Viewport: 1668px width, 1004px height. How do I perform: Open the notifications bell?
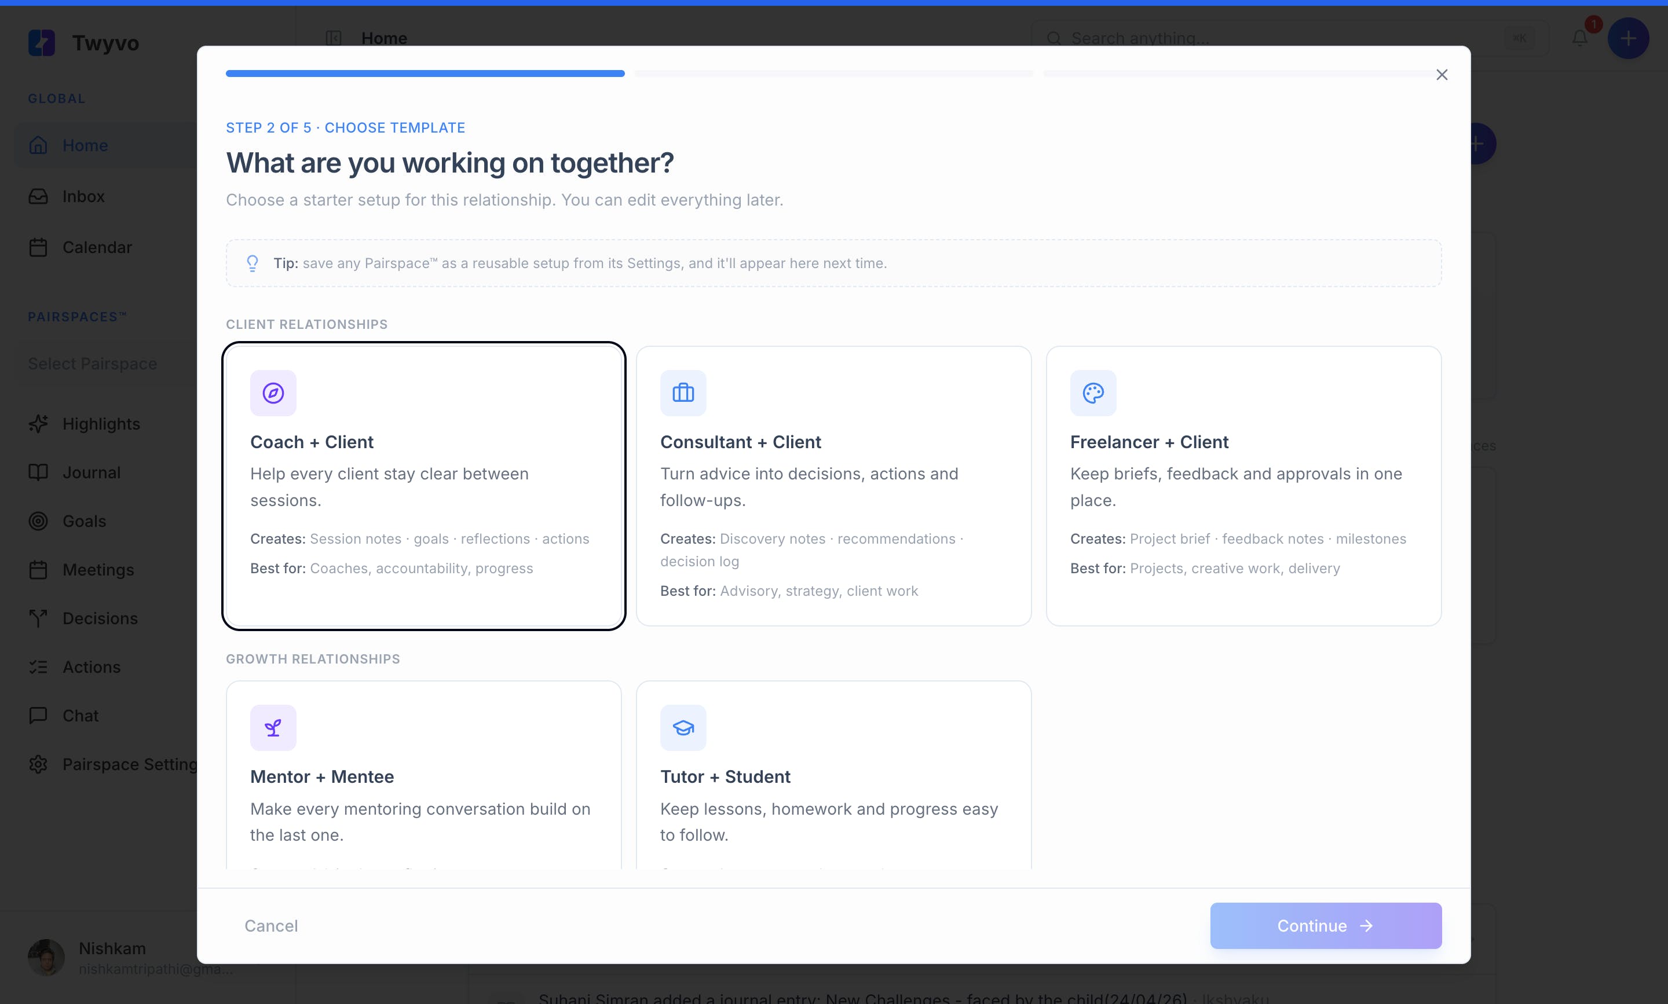tap(1580, 38)
